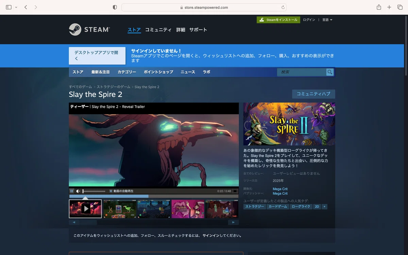Click the ストラテジー tag
The width and height of the screenshot is (408, 255).
(x=255, y=207)
